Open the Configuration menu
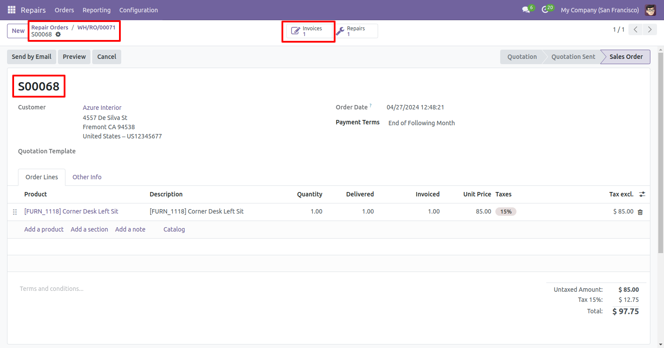Viewport: 664px width, 348px height. pos(138,10)
